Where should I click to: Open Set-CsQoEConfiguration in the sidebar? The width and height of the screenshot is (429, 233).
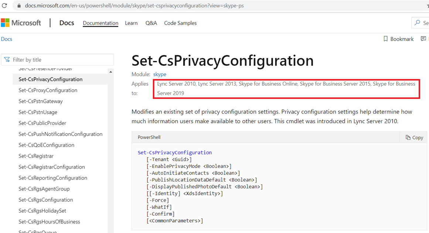point(47,145)
